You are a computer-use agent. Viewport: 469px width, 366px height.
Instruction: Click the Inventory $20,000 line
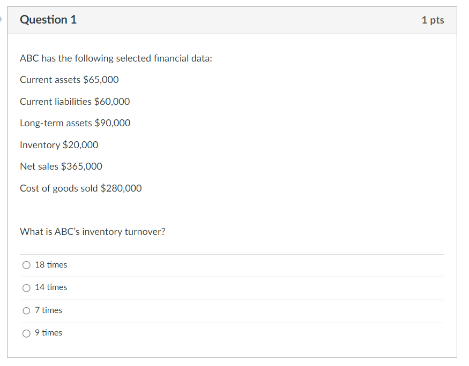(x=58, y=144)
